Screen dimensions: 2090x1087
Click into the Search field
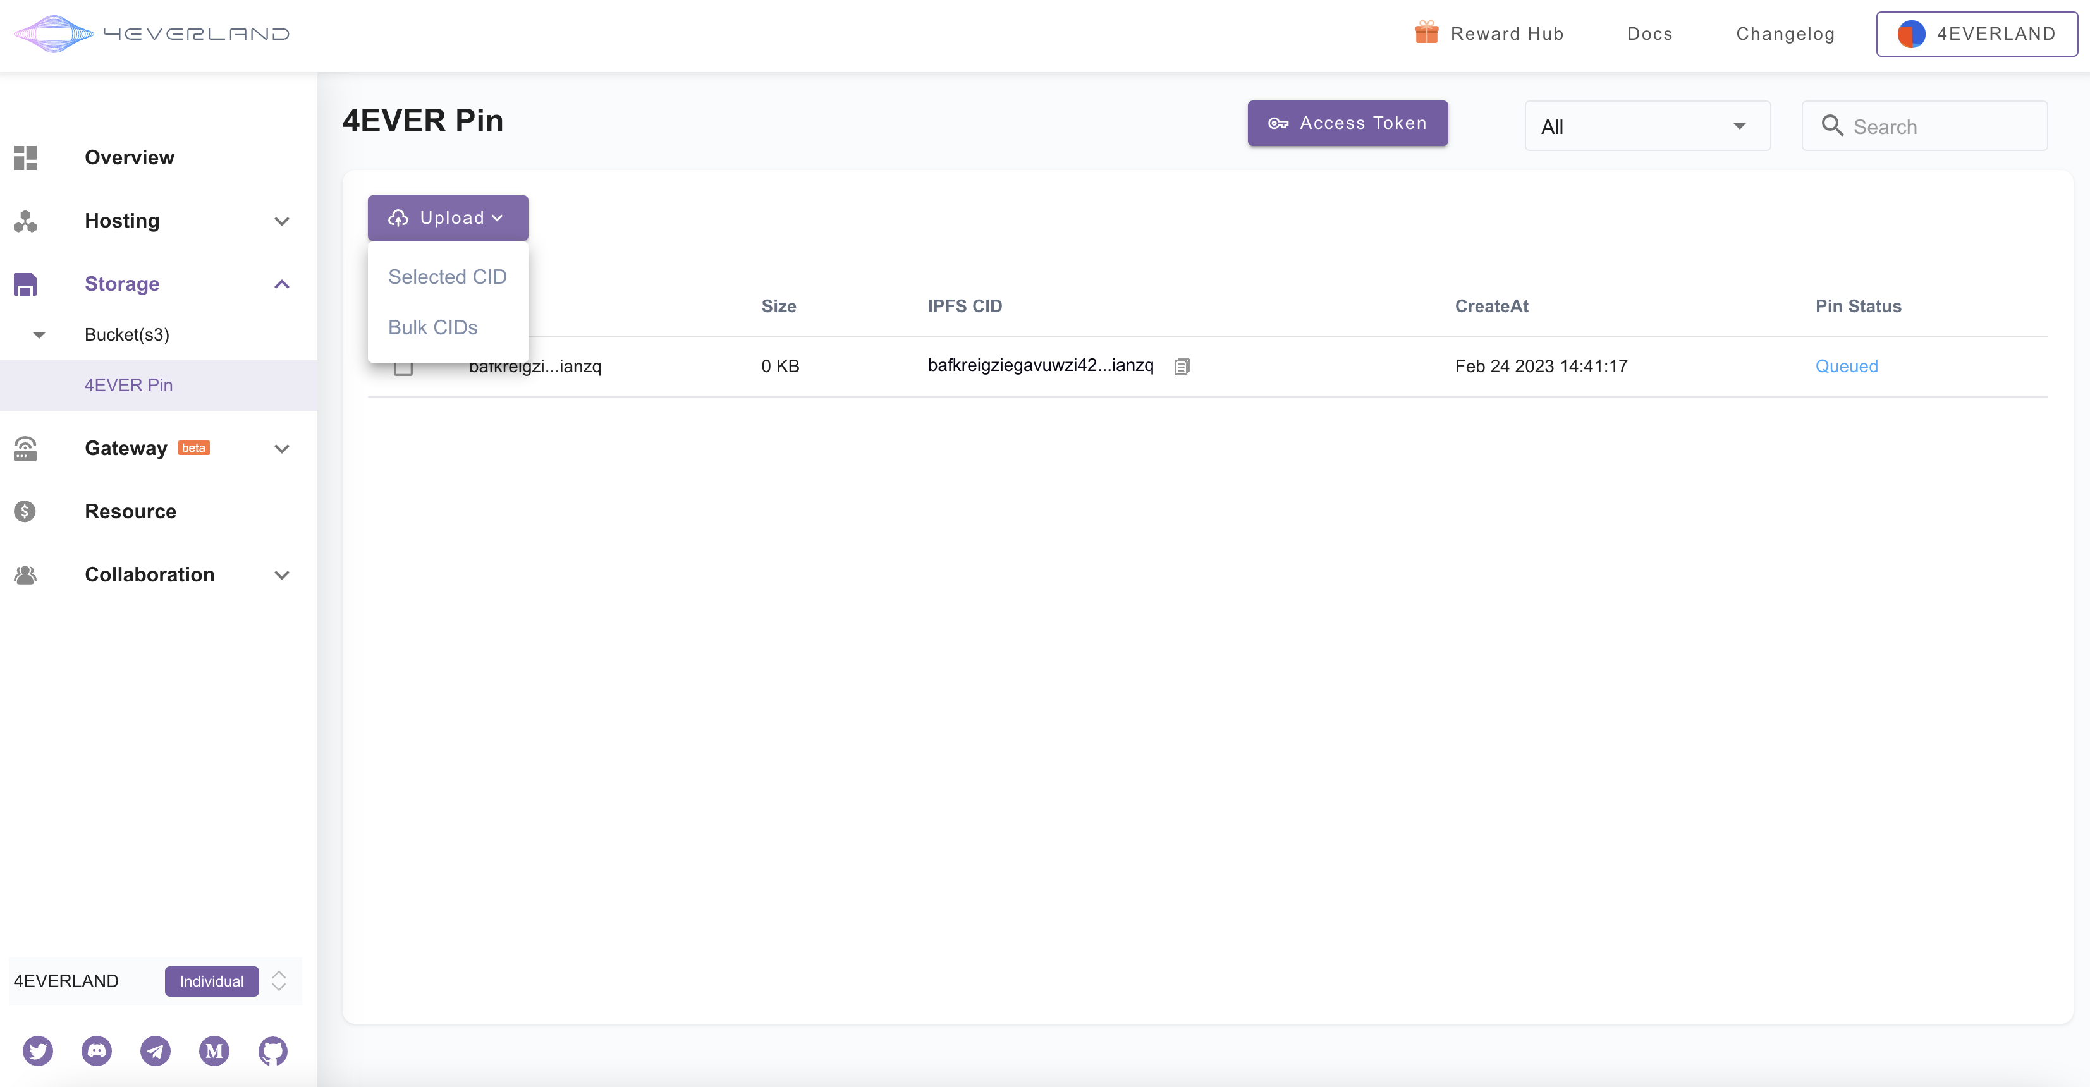(1939, 126)
